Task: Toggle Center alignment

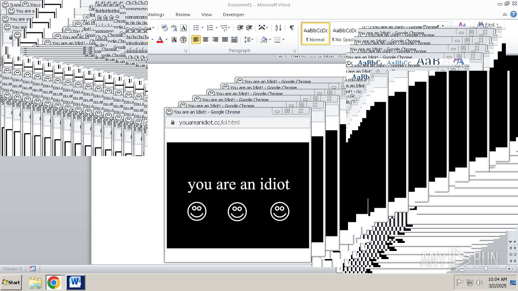Action: coord(206,40)
